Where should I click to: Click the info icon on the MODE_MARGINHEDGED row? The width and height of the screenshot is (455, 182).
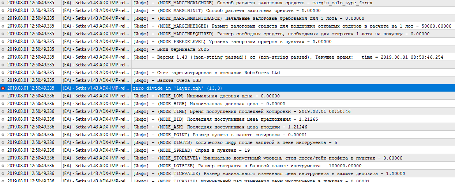click(x=3, y=26)
